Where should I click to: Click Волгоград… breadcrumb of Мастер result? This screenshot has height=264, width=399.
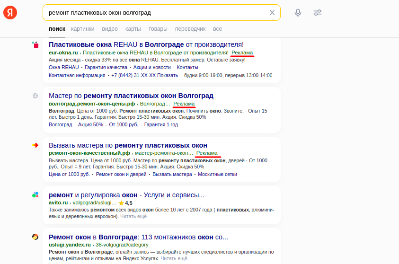(x=155, y=104)
